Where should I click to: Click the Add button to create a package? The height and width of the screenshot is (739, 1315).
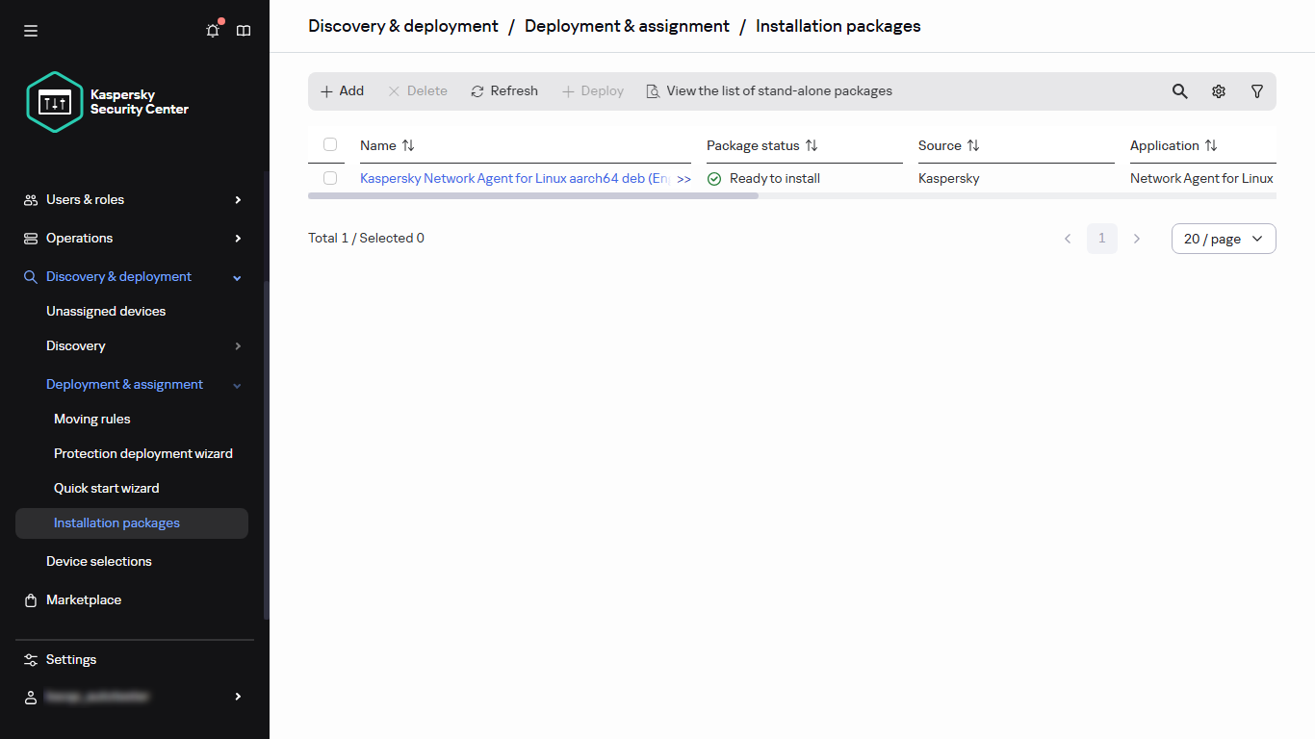click(342, 90)
